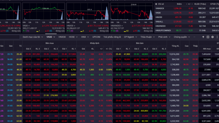Image resolution: width=219 pixels, height=123 pixels.
Task: Click total volume 25,291,500
Action: tap(174, 111)
